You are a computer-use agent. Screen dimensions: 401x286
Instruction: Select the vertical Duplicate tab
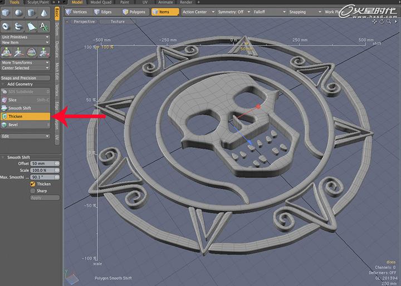57,50
